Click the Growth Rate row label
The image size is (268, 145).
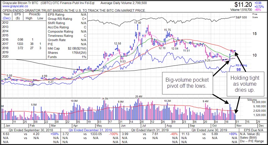click(x=57, y=40)
